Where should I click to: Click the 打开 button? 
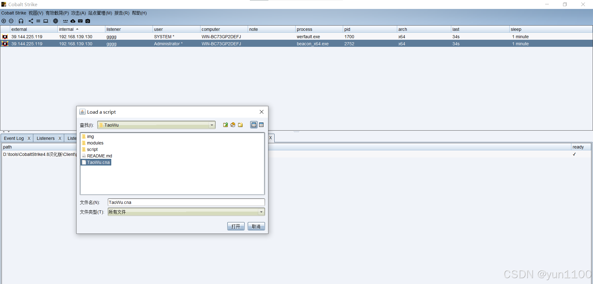click(x=236, y=226)
